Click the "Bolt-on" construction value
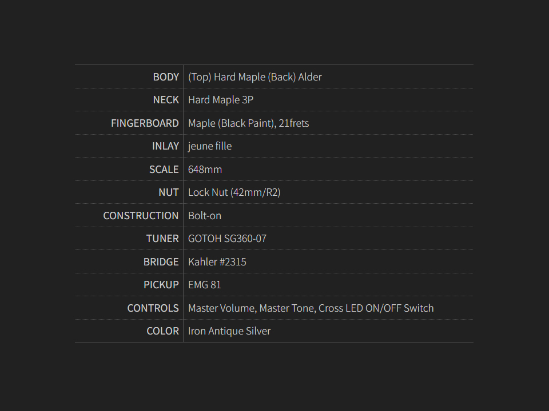The width and height of the screenshot is (549, 411). pos(205,216)
